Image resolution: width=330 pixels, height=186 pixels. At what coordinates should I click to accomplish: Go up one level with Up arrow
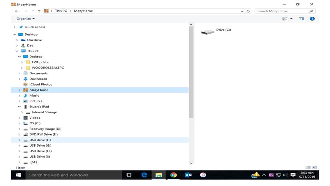[x=39, y=11]
